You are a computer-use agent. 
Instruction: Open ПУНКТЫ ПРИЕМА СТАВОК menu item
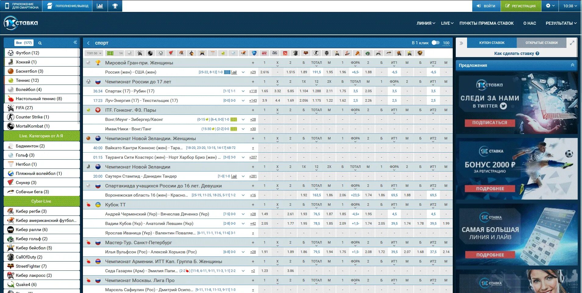pyautogui.click(x=486, y=23)
